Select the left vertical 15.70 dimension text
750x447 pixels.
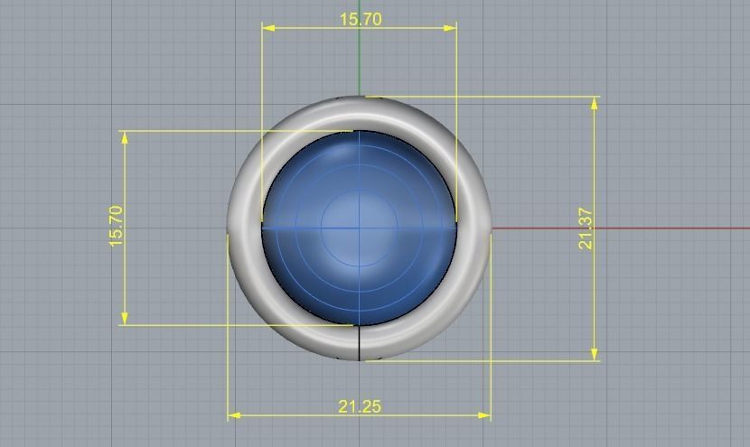(x=117, y=226)
